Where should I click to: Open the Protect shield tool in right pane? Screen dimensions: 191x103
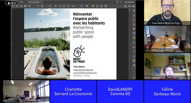[x=134, y=51]
